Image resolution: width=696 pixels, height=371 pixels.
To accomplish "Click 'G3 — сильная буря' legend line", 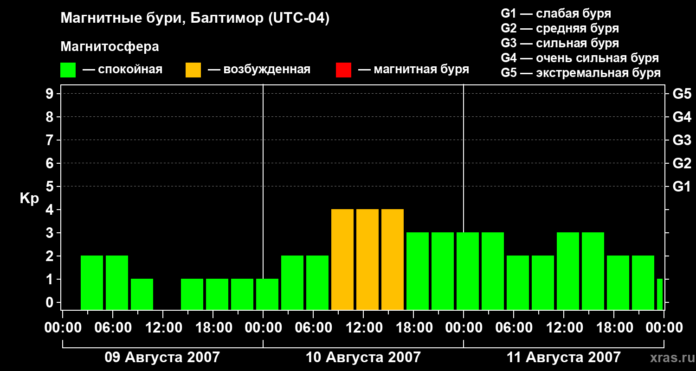I will [x=560, y=43].
